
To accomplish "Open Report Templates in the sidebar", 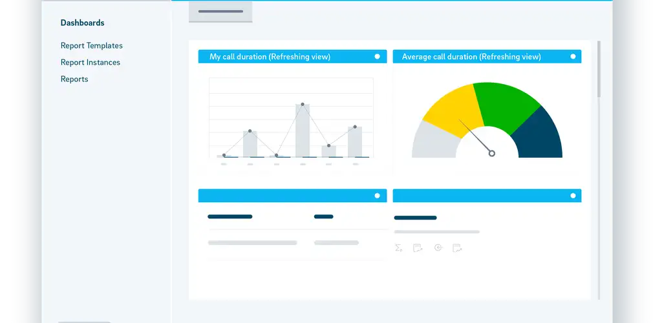I will (x=91, y=46).
